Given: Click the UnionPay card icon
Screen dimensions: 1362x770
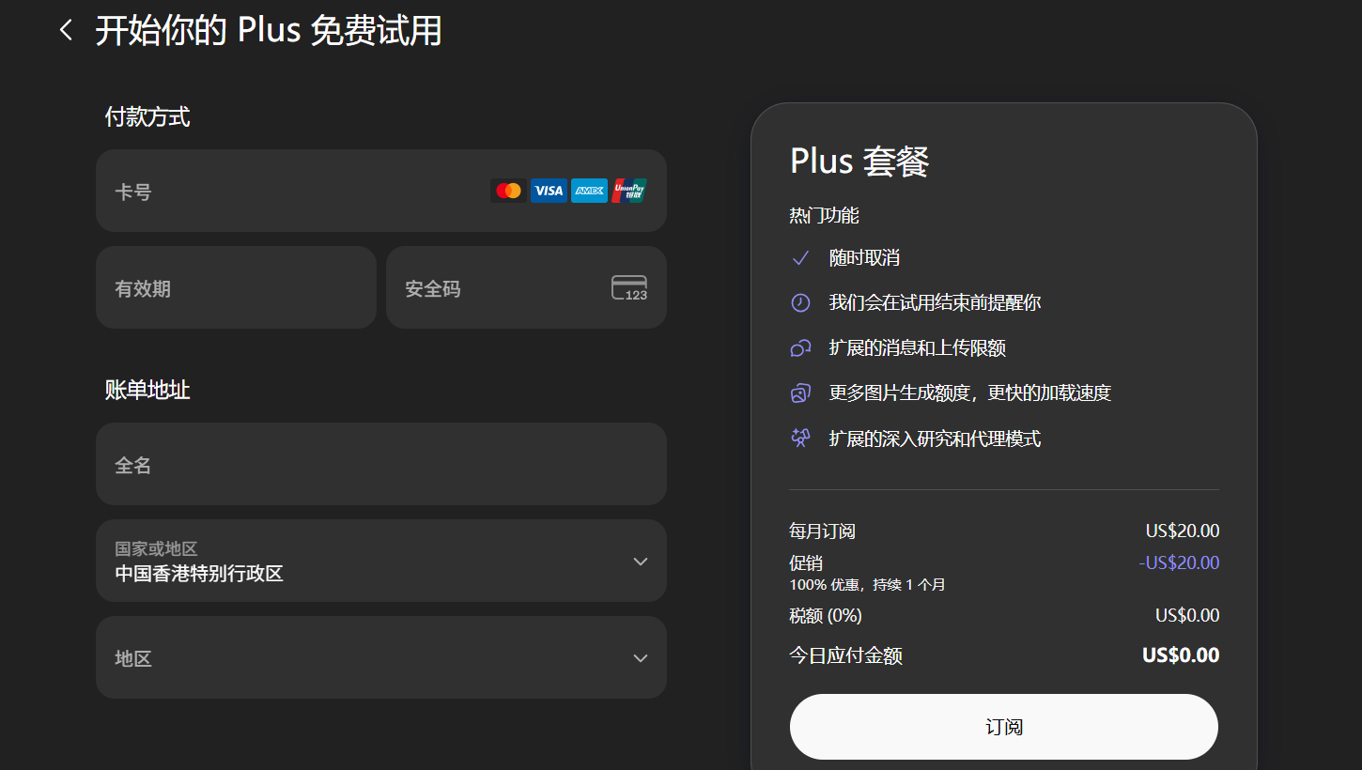Looking at the screenshot, I should point(629,191).
